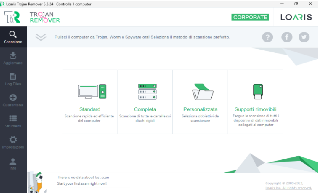Click the Loaris Inc. copyright link
The height and width of the screenshot is (193, 318).
[288, 188]
